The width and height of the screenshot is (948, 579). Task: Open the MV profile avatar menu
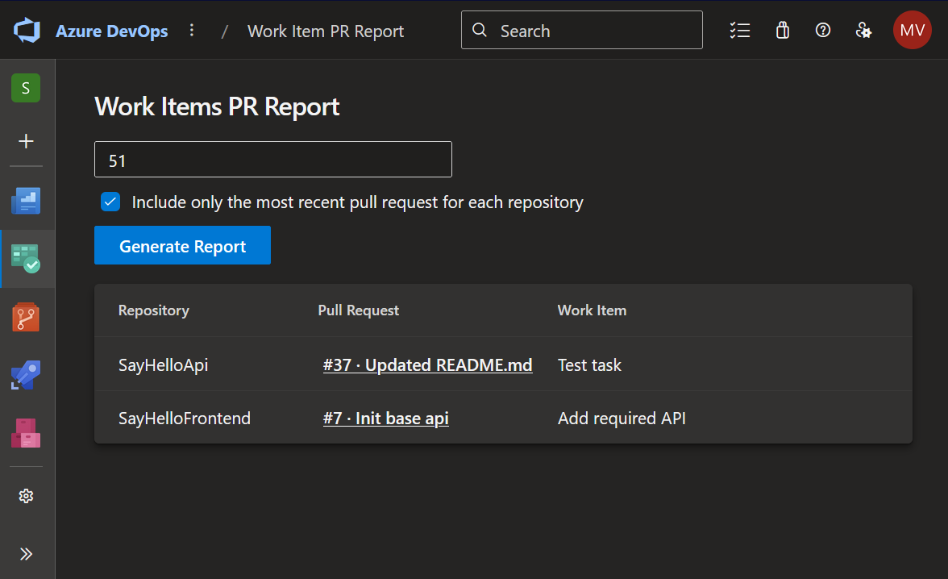pyautogui.click(x=913, y=31)
